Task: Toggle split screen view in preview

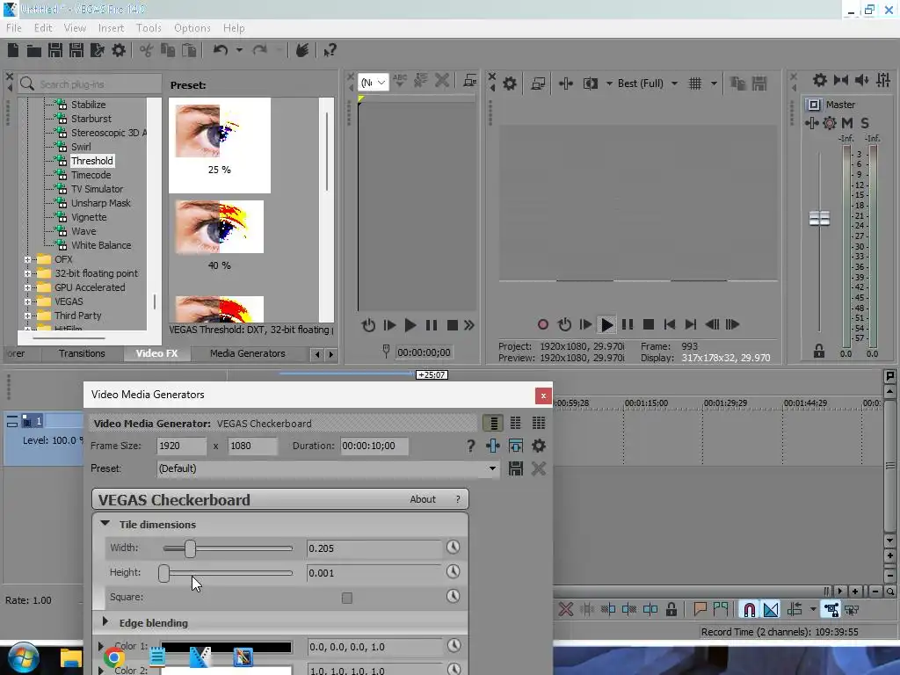Action: [590, 83]
